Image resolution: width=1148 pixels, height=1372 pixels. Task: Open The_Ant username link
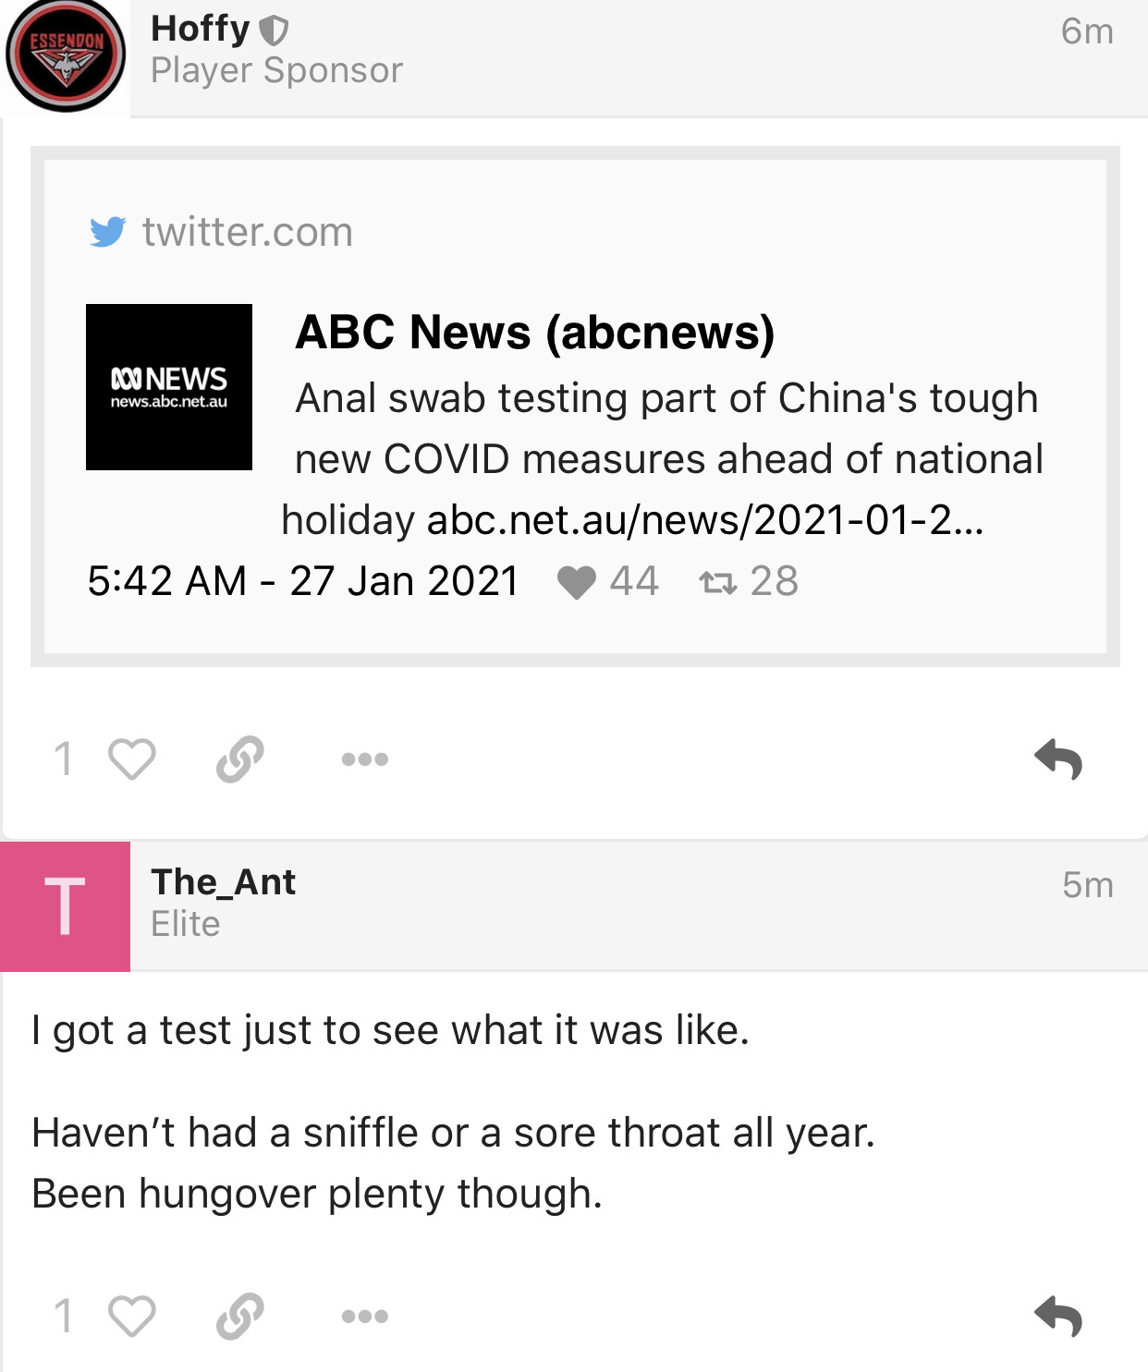pyautogui.click(x=224, y=882)
